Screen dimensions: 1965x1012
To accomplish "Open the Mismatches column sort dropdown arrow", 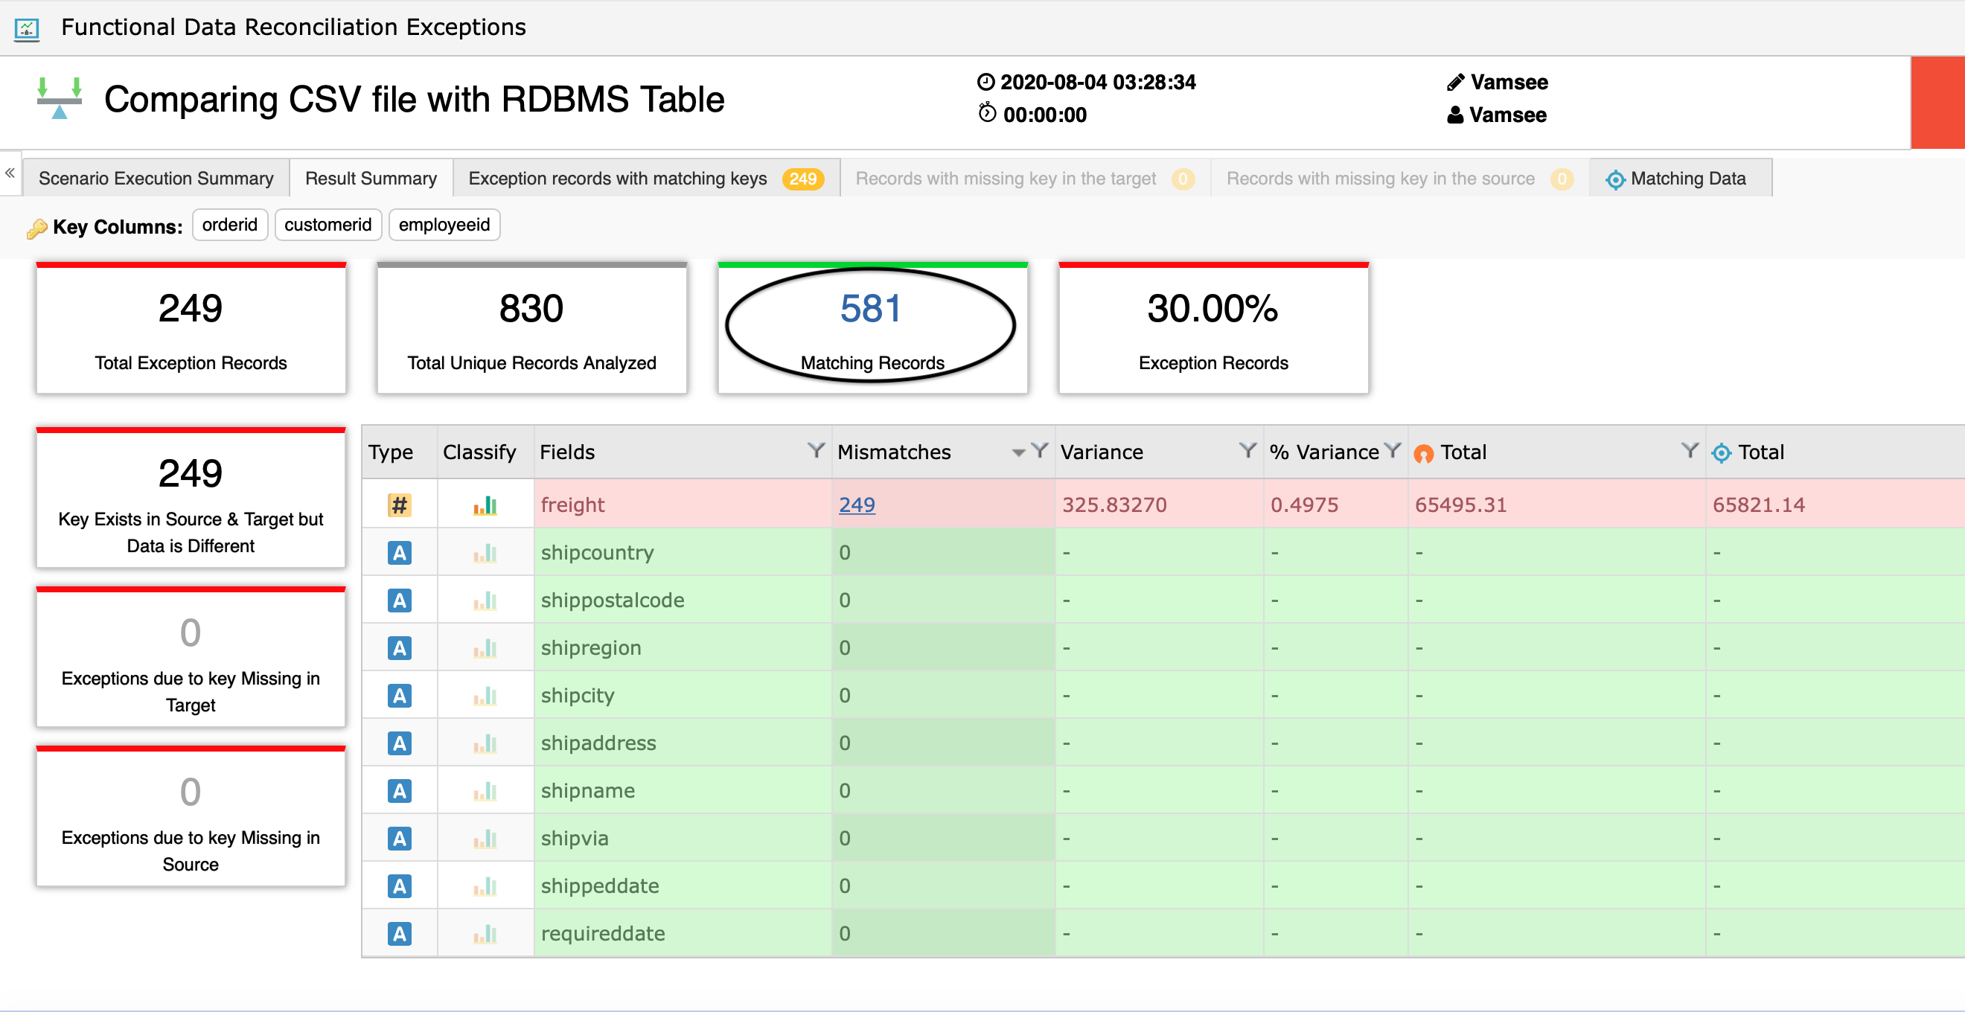I will pyautogui.click(x=1017, y=452).
